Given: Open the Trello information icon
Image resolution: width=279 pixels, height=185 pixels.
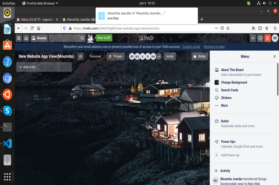Looking at the screenshot, I should [x=260, y=38].
